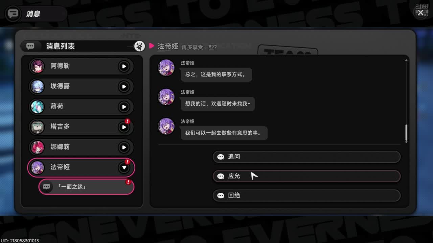This screenshot has height=243, width=433.
Task: Choose the 应允 reply option
Action: point(306,176)
